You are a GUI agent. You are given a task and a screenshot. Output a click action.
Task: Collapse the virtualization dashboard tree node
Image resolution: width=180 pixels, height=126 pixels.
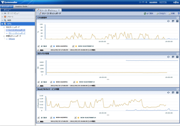4,36
